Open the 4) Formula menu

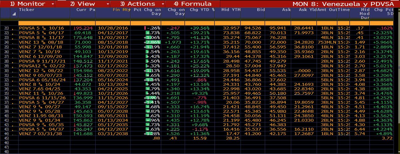pos(192,4)
